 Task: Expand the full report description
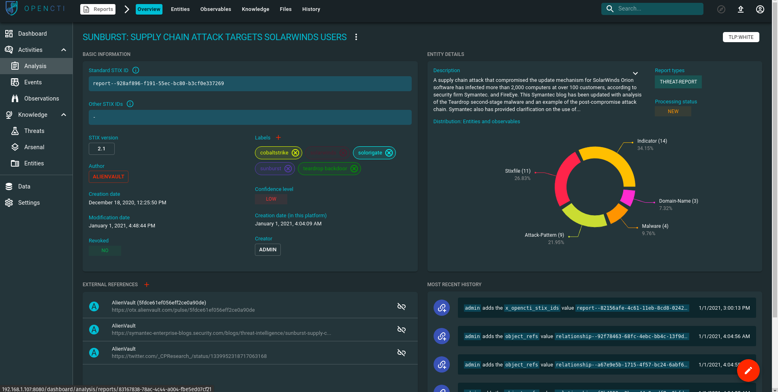pos(635,73)
